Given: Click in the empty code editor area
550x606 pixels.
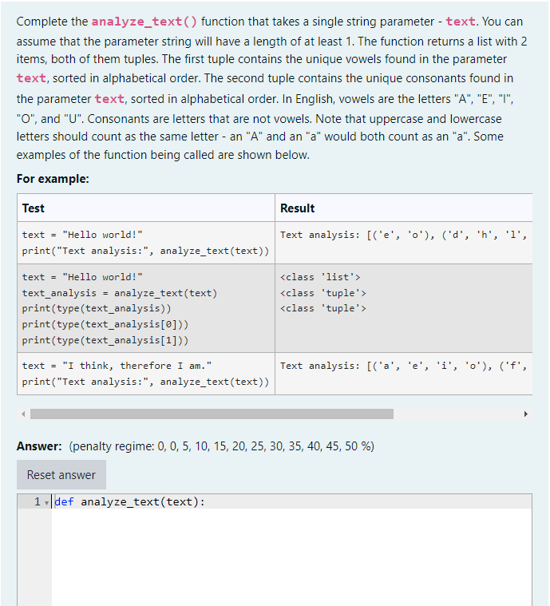Looking at the screenshot, I should point(291,556).
